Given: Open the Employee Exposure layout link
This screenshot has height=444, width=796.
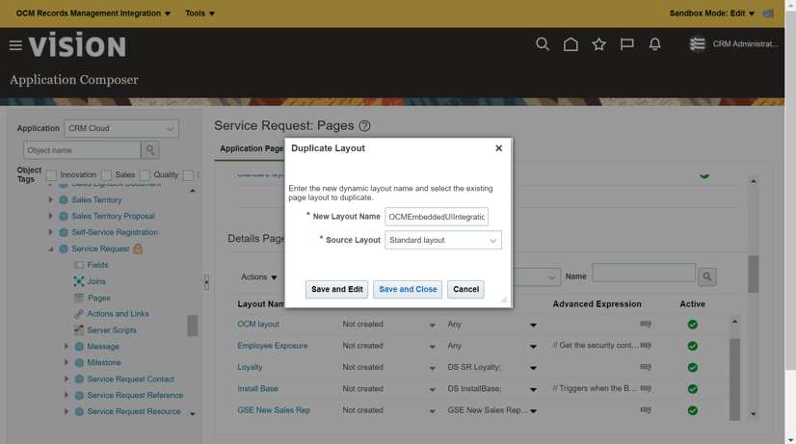Looking at the screenshot, I should coord(273,346).
